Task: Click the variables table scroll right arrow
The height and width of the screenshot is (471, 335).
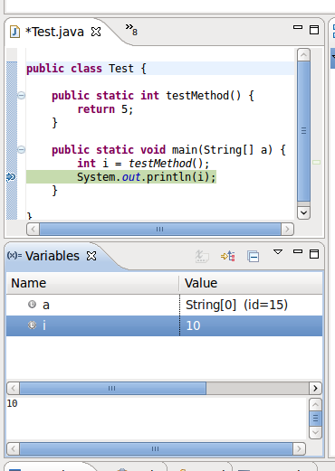Action: pos(315,388)
